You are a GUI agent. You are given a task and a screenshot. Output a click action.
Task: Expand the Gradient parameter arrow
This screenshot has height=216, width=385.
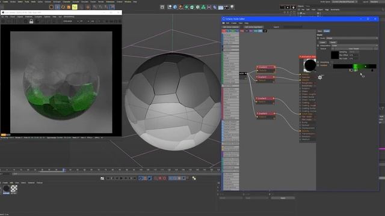[330, 66]
